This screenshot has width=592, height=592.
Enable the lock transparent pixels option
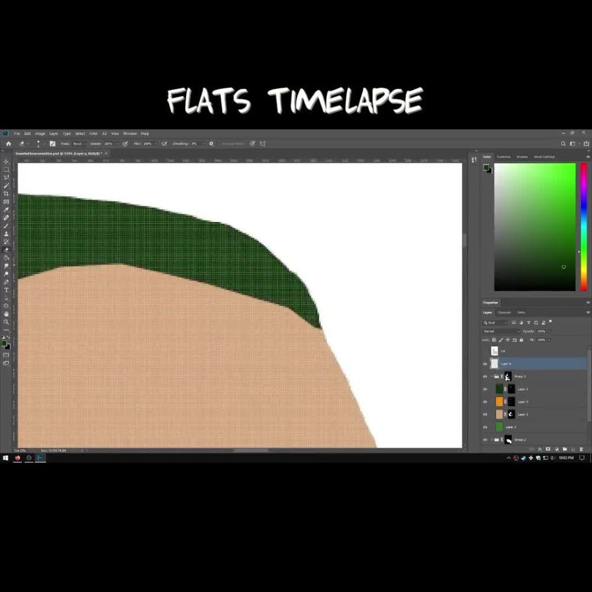(x=494, y=340)
